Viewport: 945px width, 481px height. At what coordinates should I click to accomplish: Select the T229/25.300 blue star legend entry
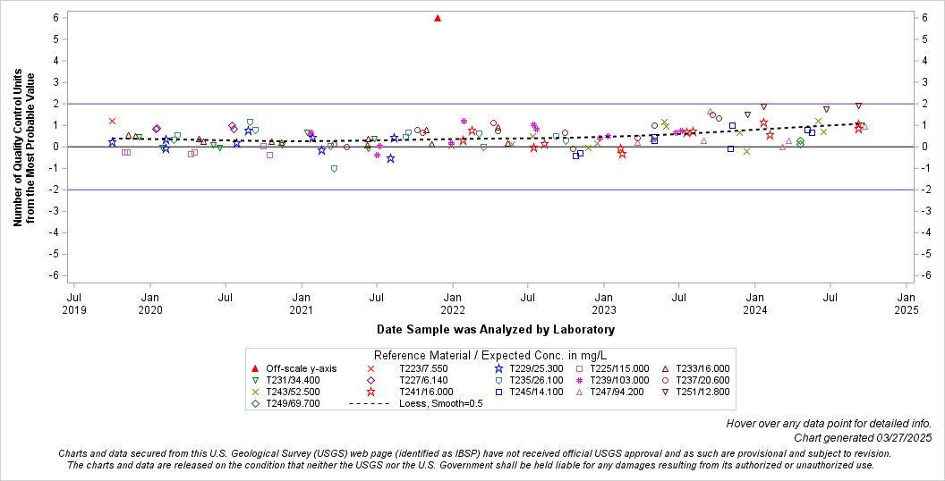(x=528, y=368)
